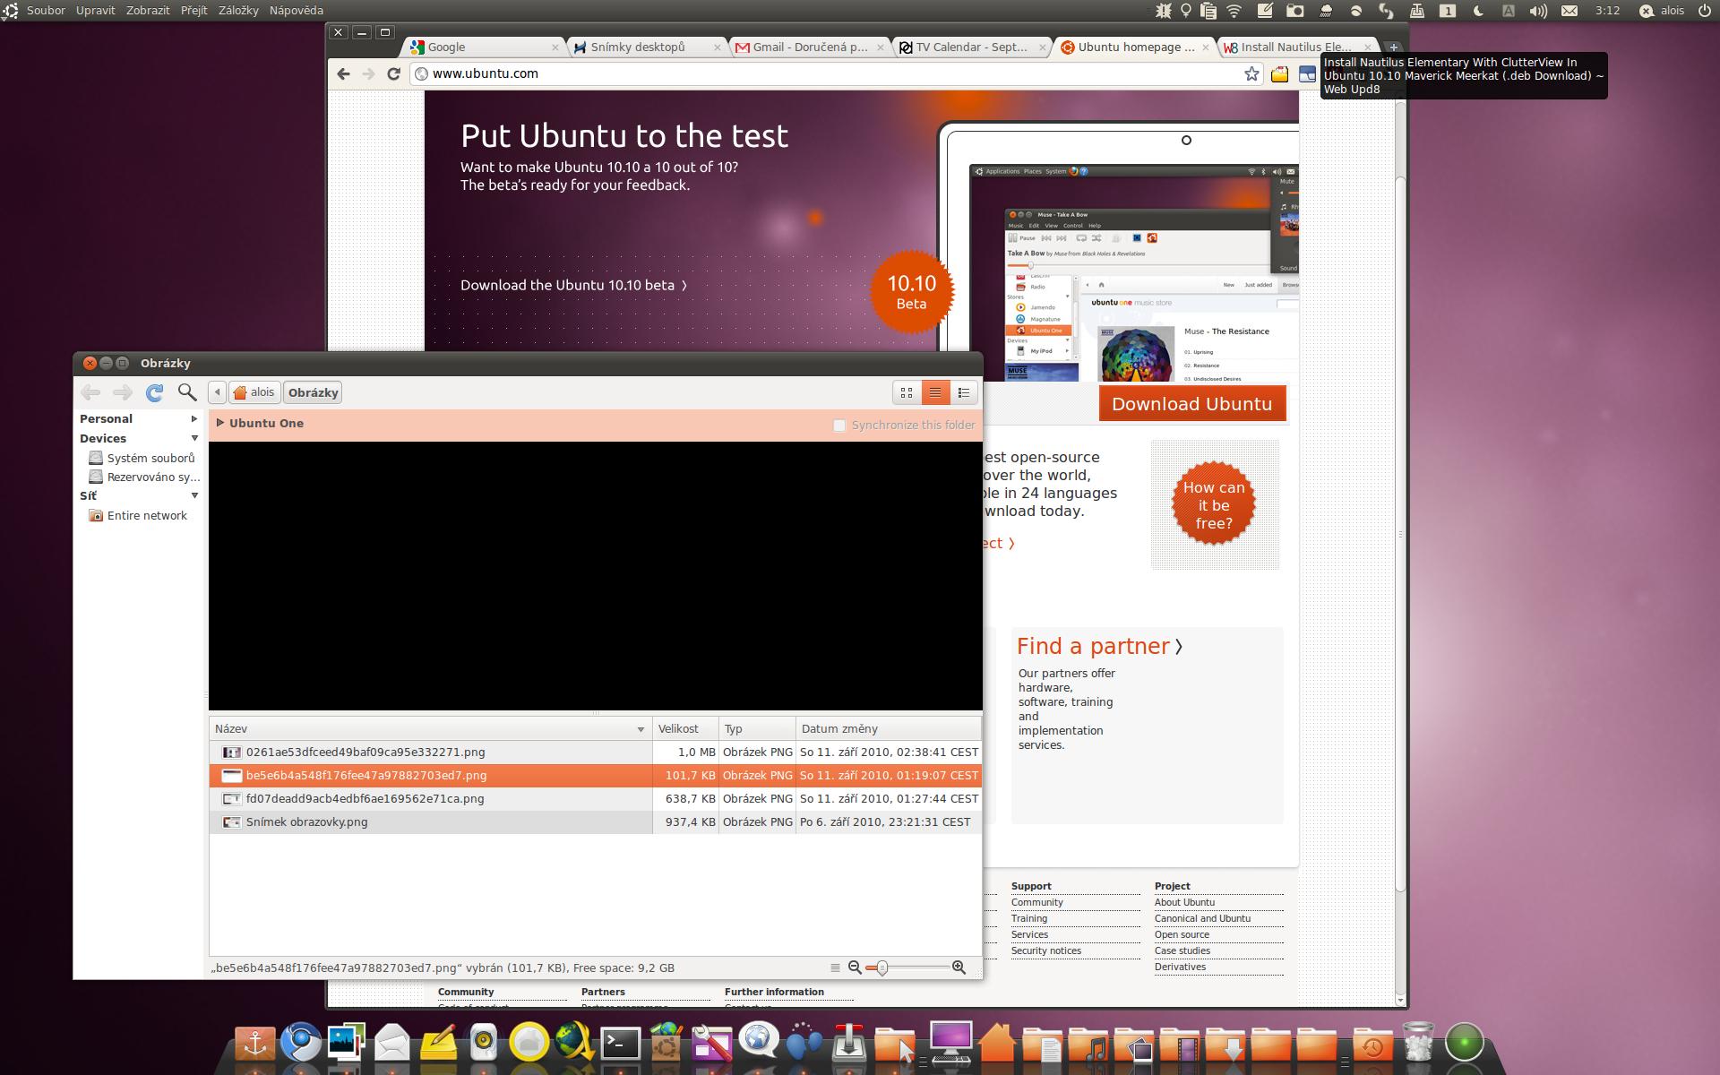Collapse the Devices sidebar section

point(194,438)
